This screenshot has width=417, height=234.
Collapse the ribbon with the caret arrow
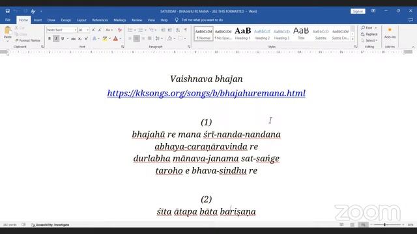click(413, 47)
